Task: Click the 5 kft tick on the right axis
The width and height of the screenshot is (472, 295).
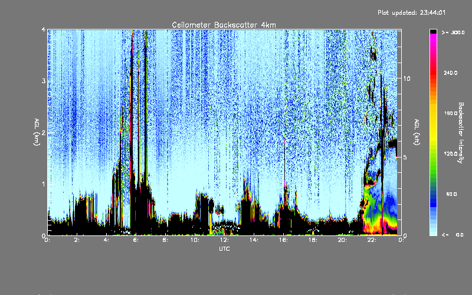Action: click(405, 157)
